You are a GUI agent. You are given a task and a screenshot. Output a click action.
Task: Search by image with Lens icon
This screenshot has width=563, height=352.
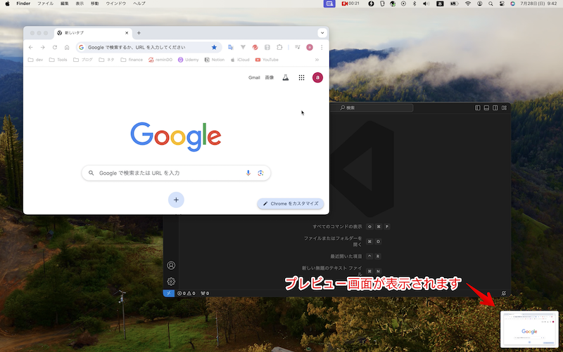(260, 173)
